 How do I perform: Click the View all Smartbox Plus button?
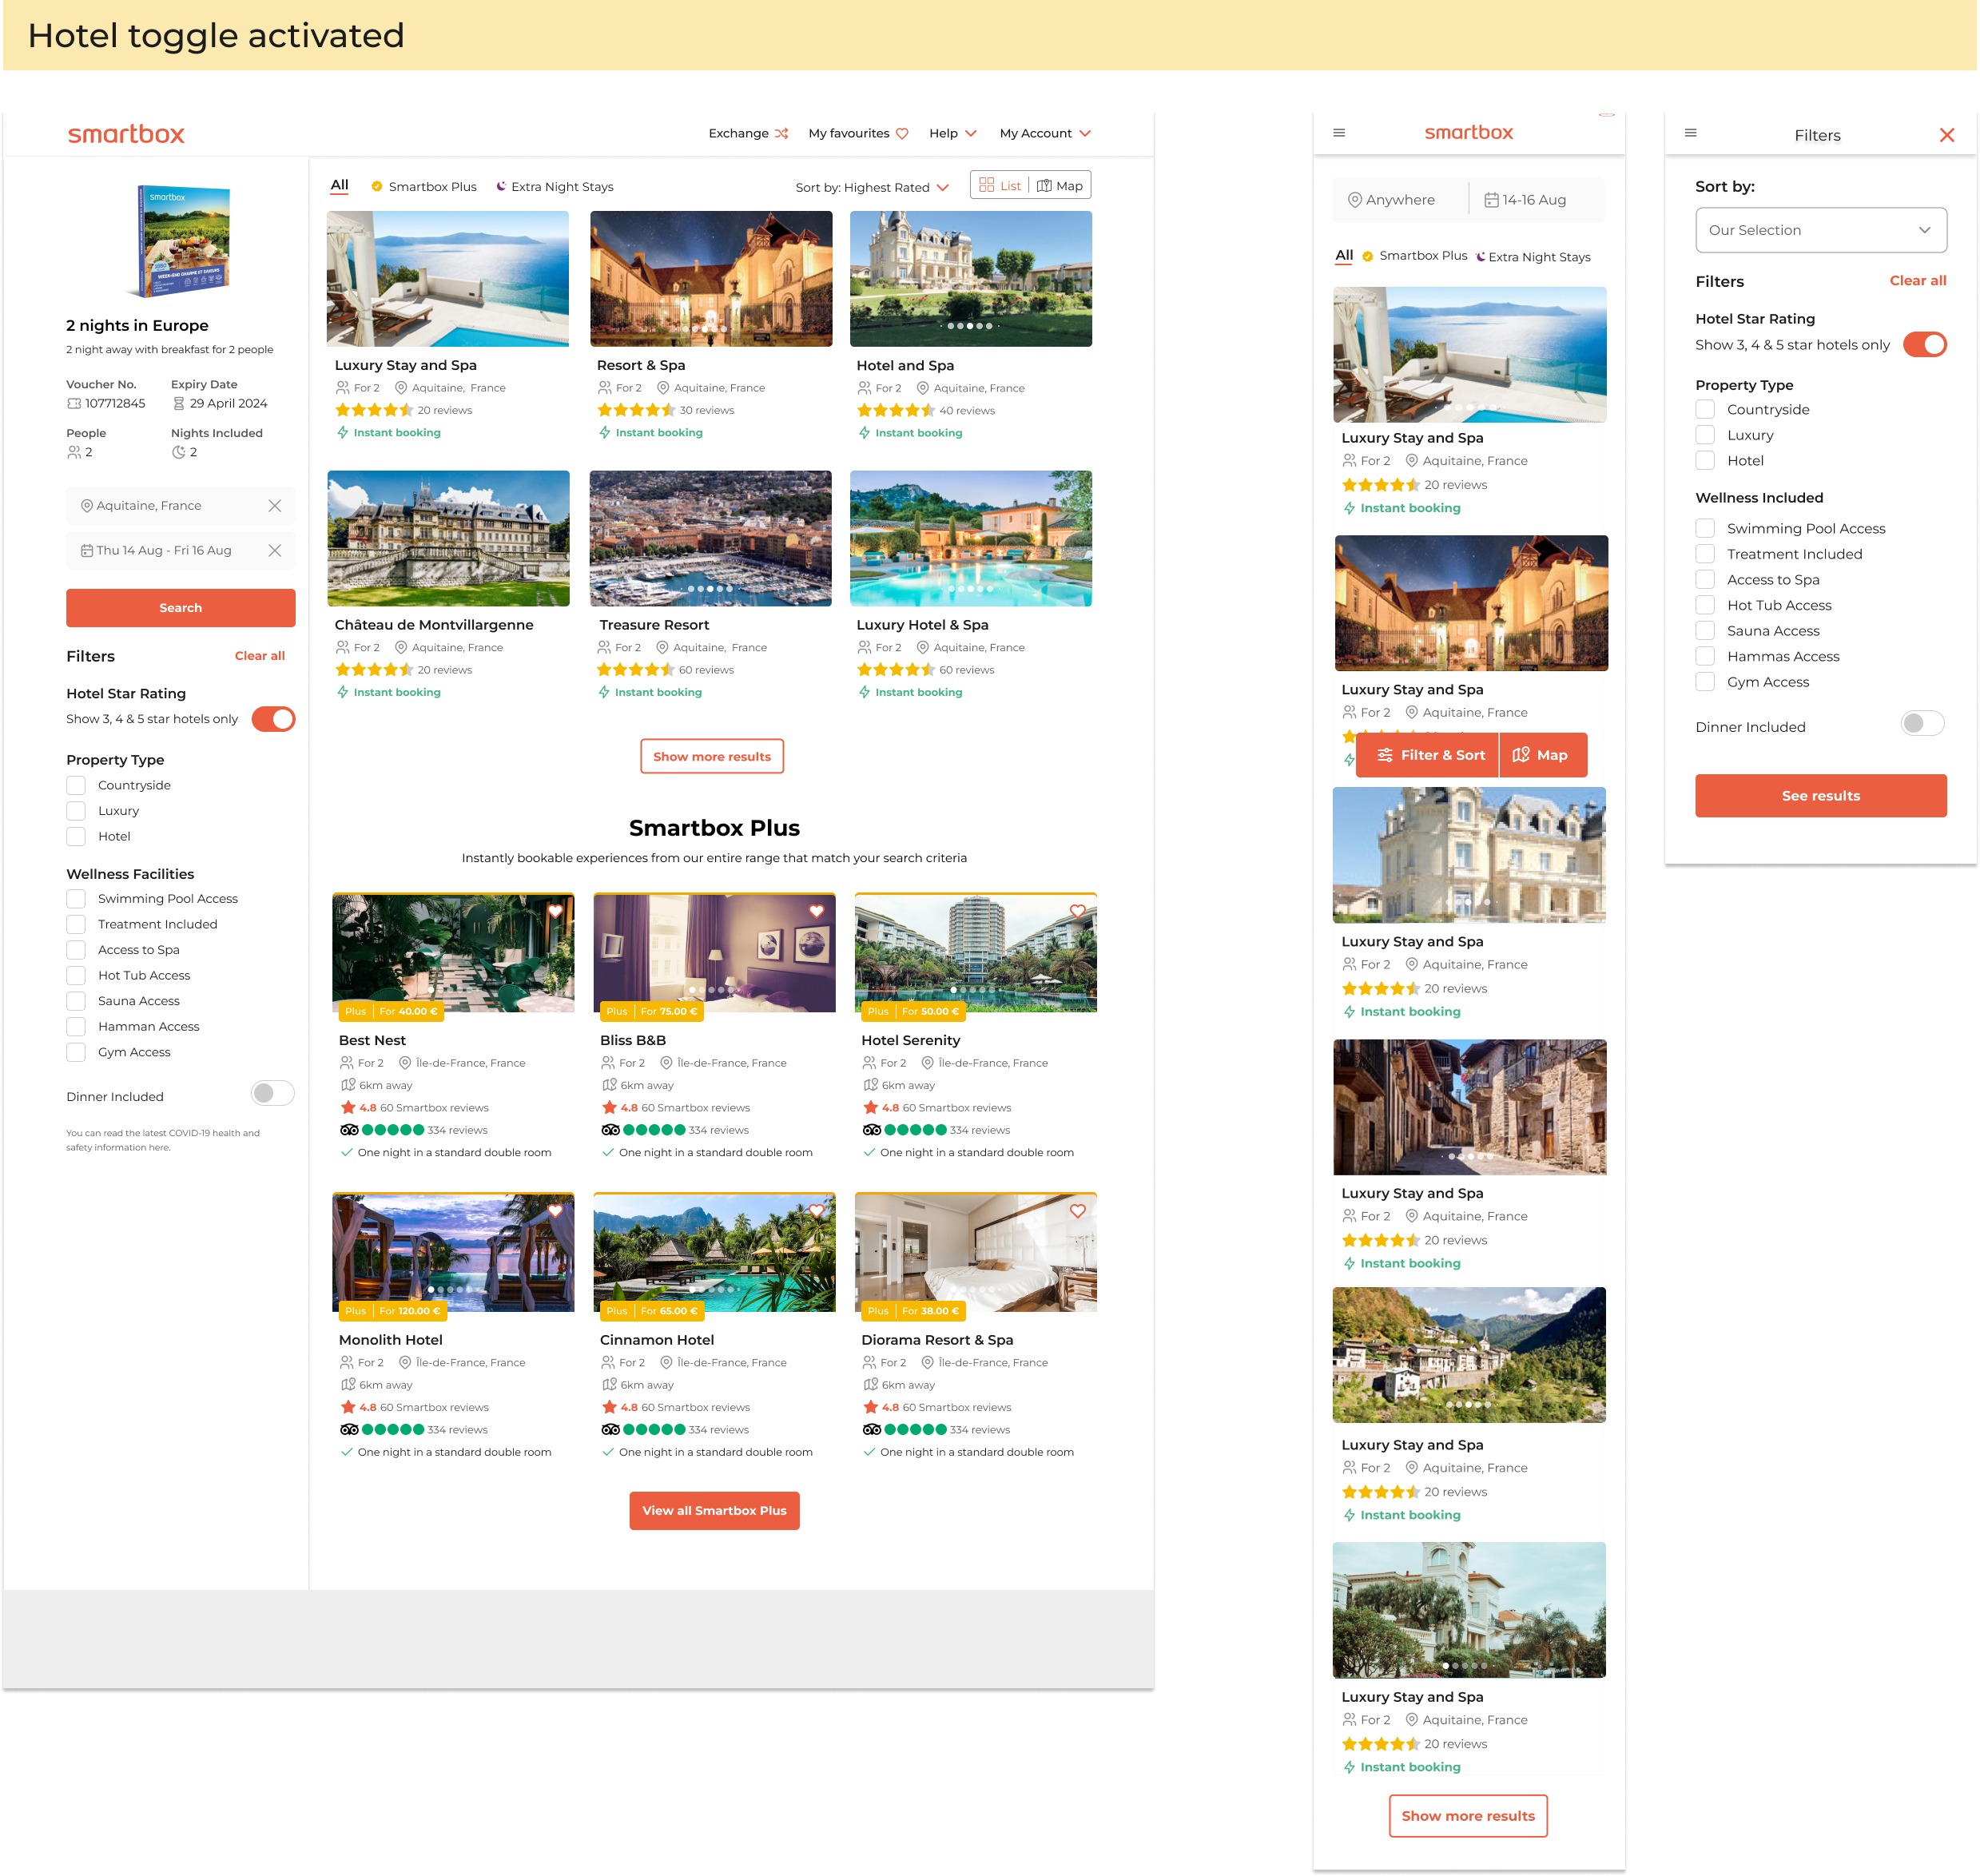pos(714,1510)
